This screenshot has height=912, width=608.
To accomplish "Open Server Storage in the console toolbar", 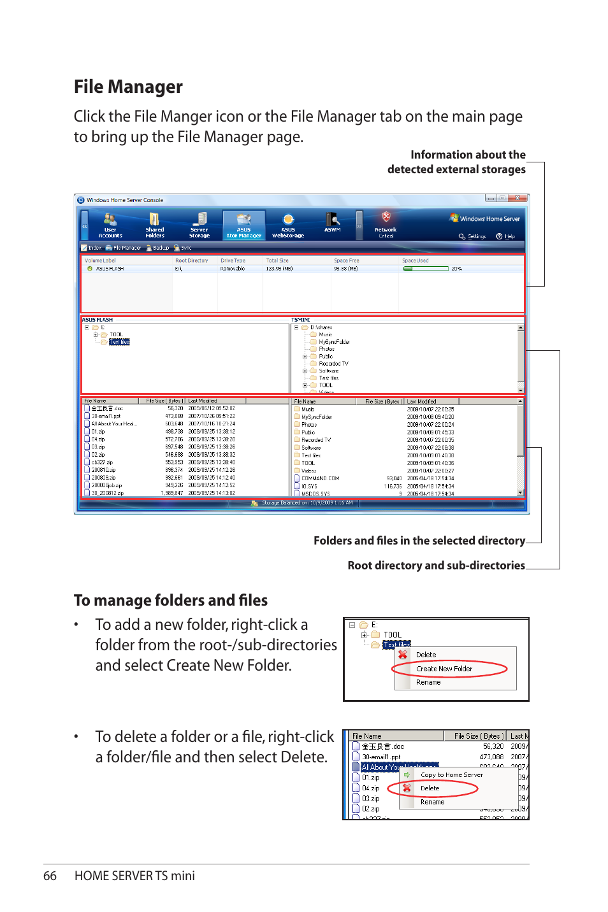I will [x=199, y=225].
